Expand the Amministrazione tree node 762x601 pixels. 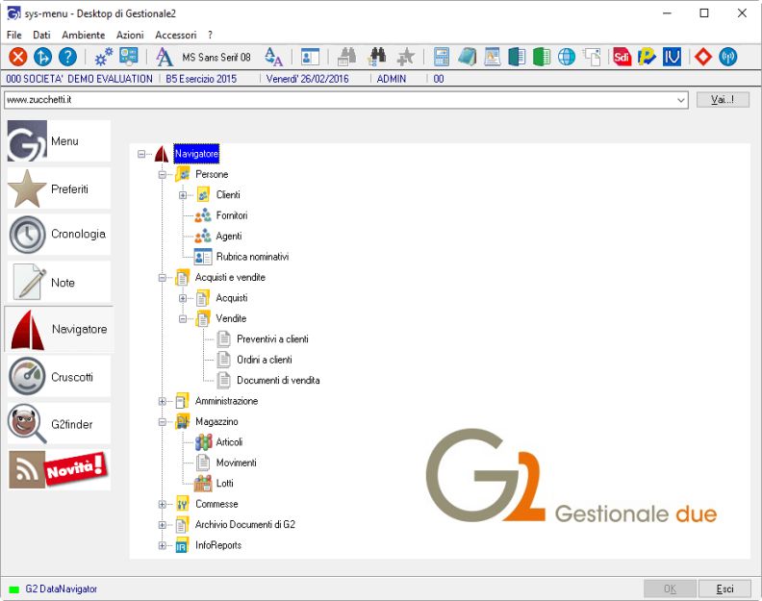tap(163, 401)
